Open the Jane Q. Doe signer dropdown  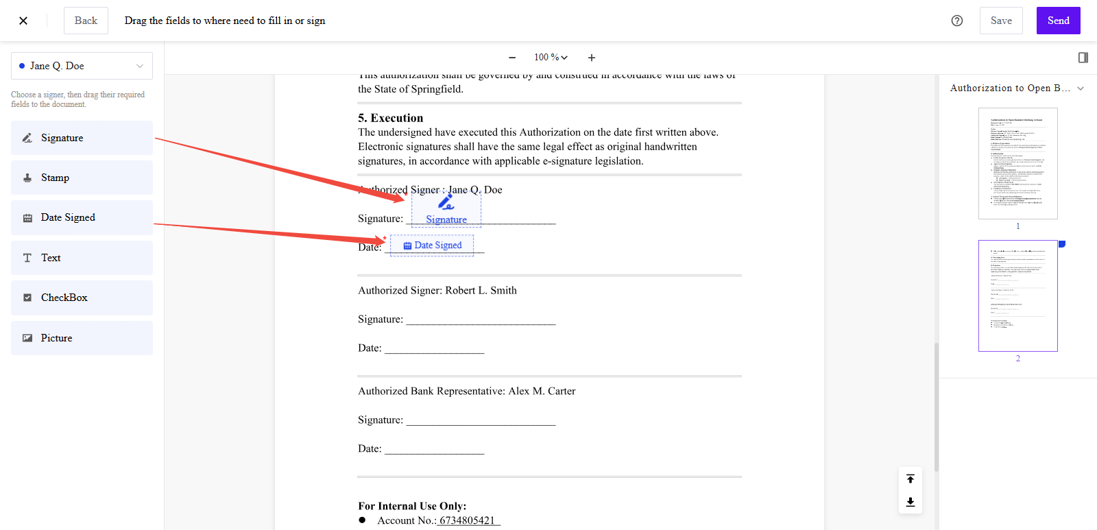pos(82,66)
